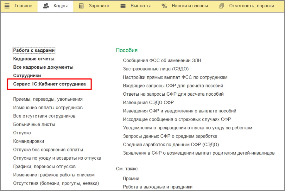Click the wallet icon next to Выплаты
Viewport: 285px width, 191px height.
[123, 6]
